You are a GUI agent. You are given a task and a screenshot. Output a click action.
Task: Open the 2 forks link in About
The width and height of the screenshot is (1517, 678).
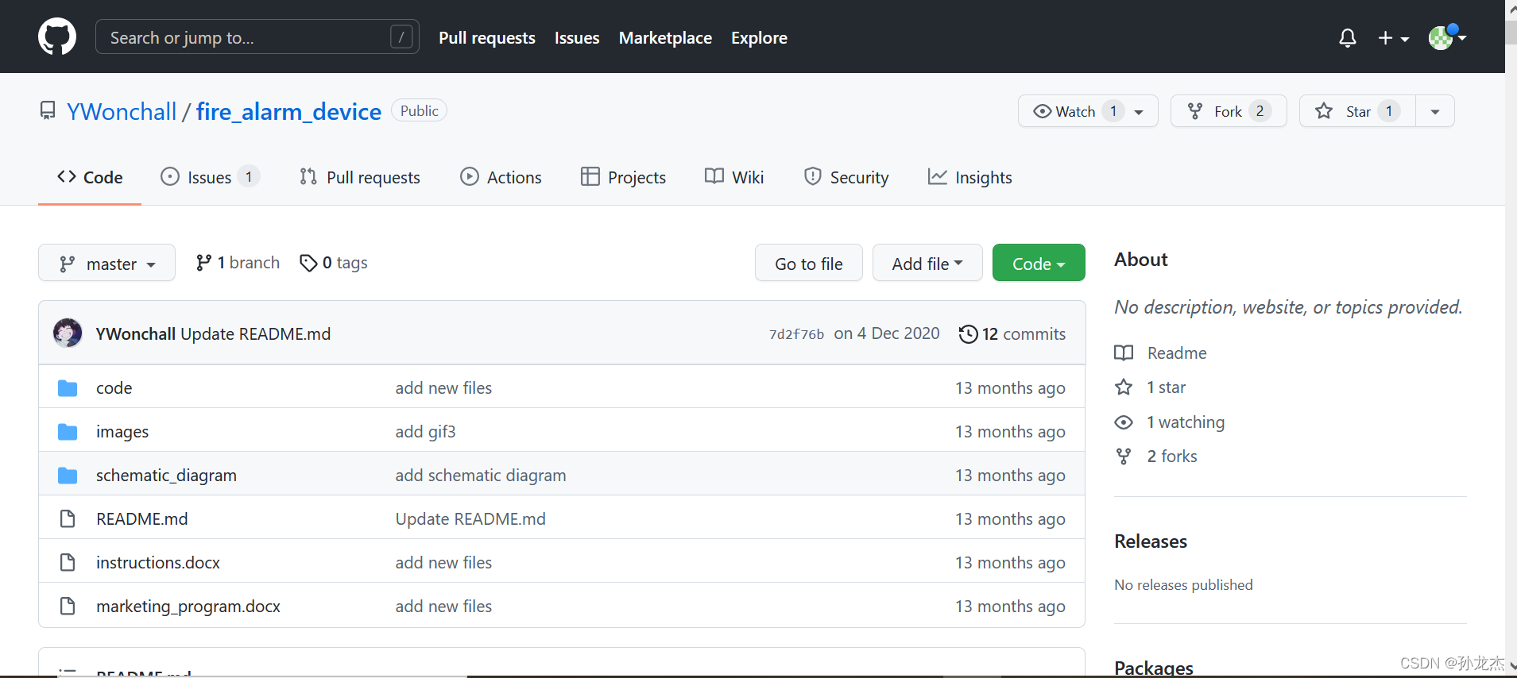[1156, 456]
